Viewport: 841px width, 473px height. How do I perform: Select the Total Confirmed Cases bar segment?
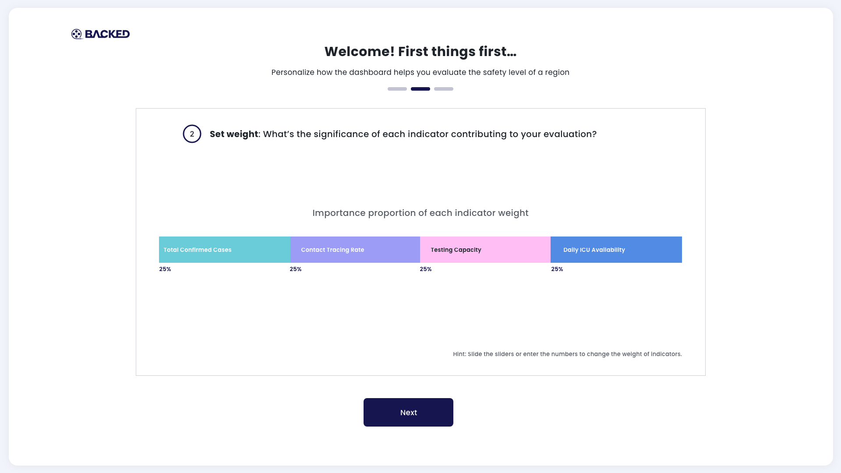coord(224,250)
